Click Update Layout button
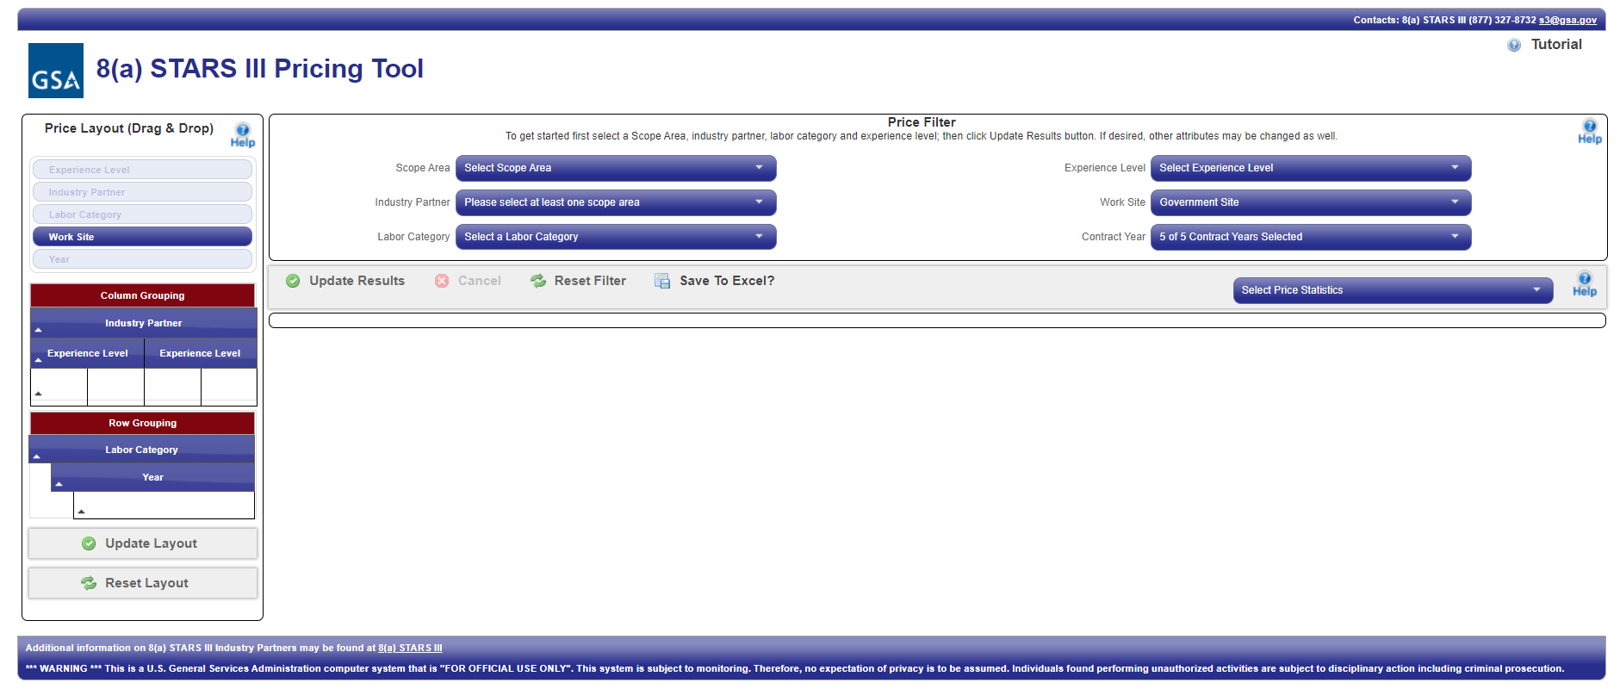Image resolution: width=1620 pixels, height=689 pixels. click(x=143, y=543)
